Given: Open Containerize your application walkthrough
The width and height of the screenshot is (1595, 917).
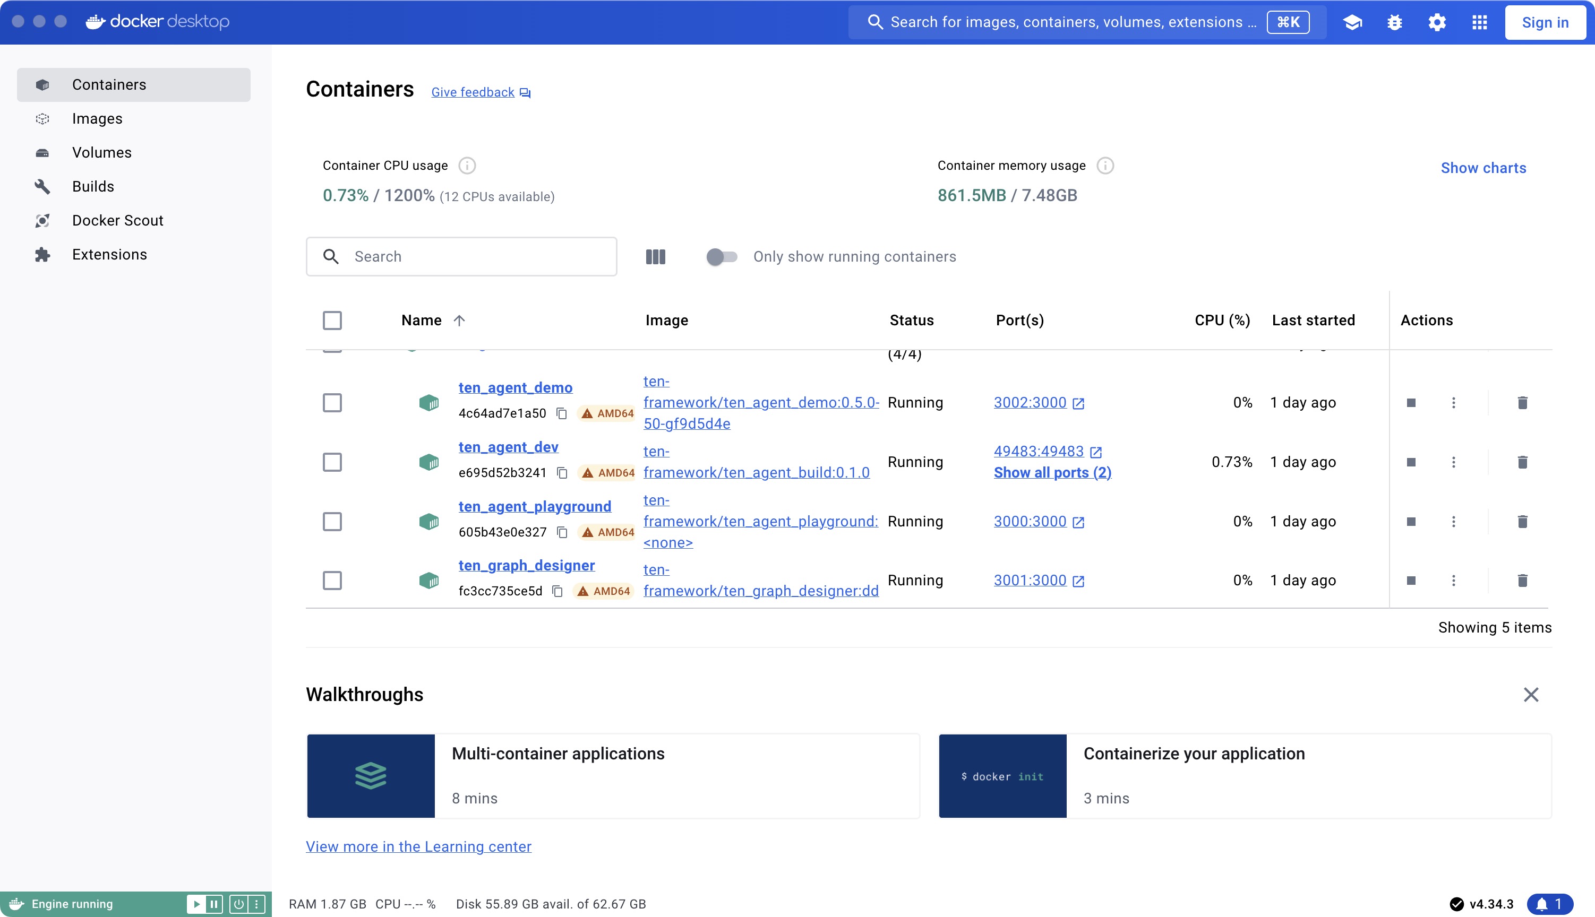Looking at the screenshot, I should (x=1245, y=776).
